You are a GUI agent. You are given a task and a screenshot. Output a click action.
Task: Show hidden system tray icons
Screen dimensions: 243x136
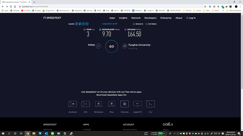coord(174,134)
